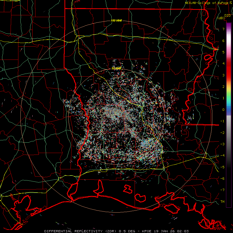The width and height of the screenshot is (233, 233).
Task: Select the 5 value on the scale
Action: coord(223,52)
